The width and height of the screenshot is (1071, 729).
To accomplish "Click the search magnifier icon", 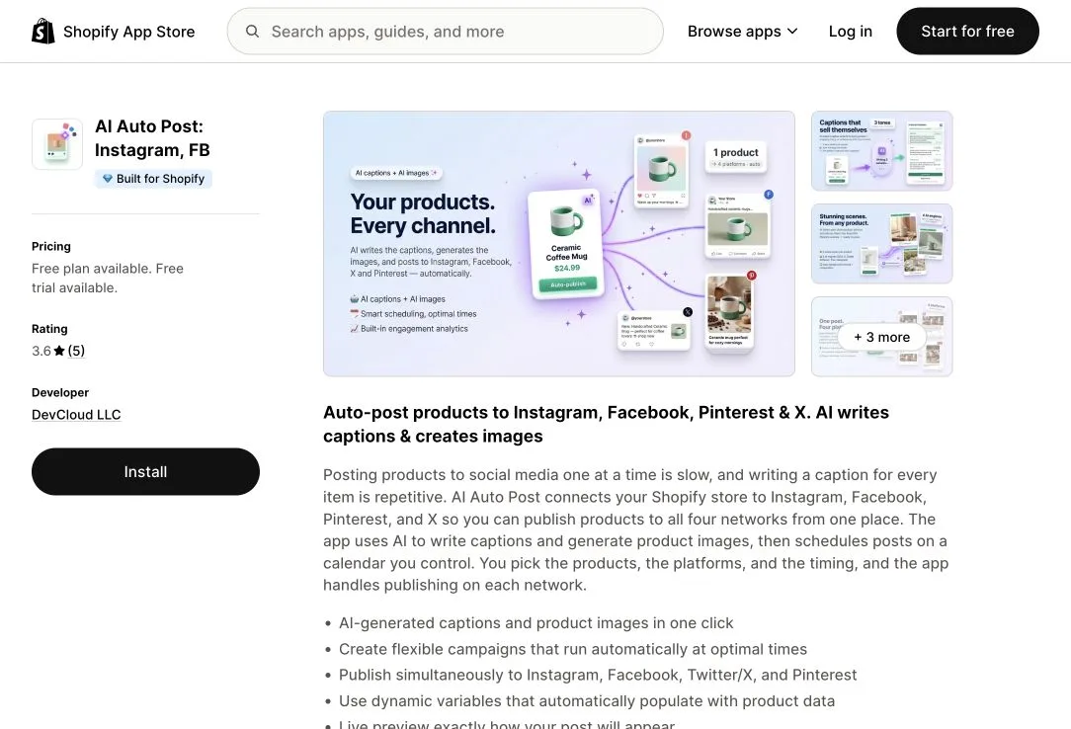I will [x=252, y=32].
